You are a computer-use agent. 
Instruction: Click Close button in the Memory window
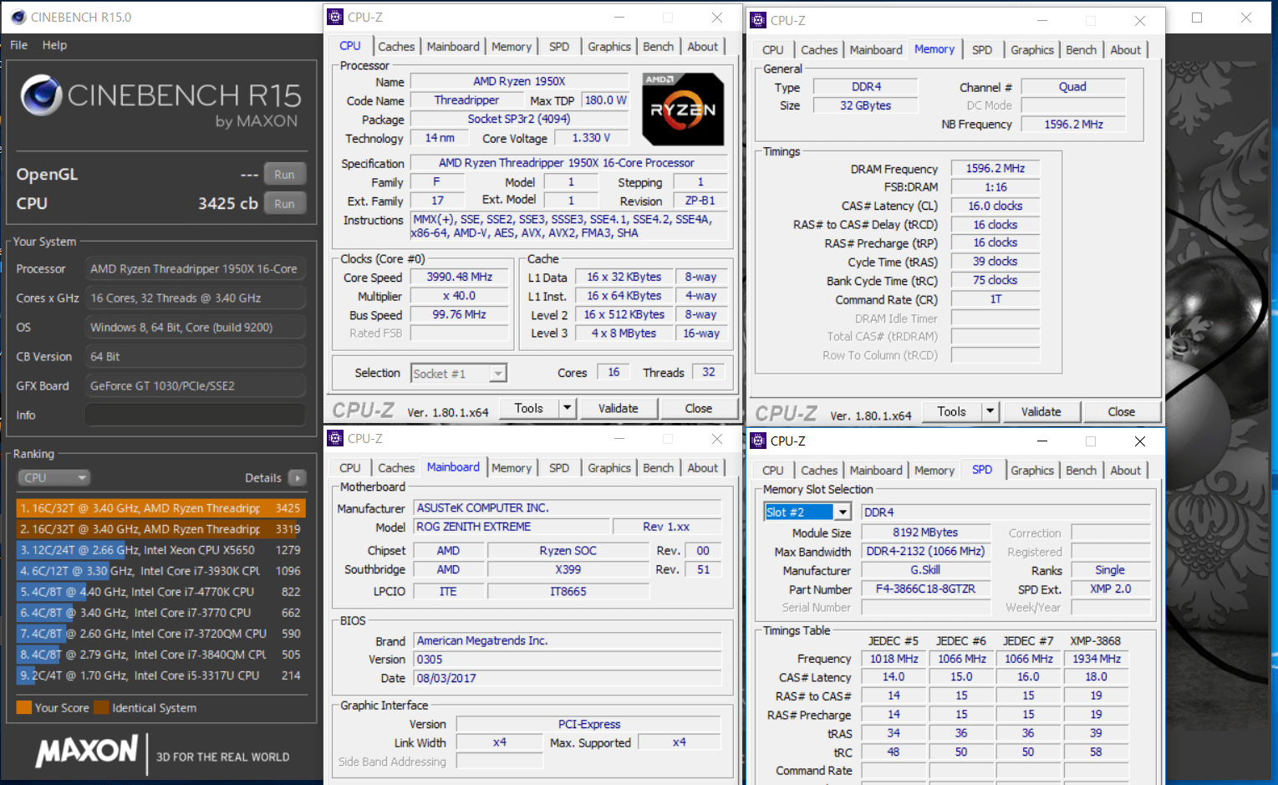point(1122,411)
